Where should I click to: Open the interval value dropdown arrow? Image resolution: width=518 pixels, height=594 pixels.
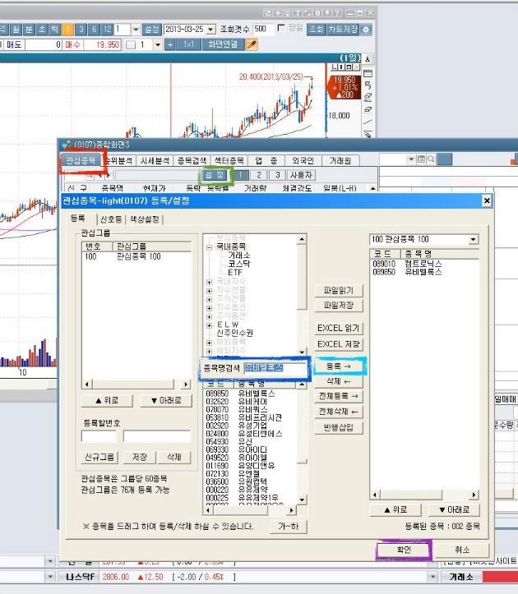click(136, 30)
